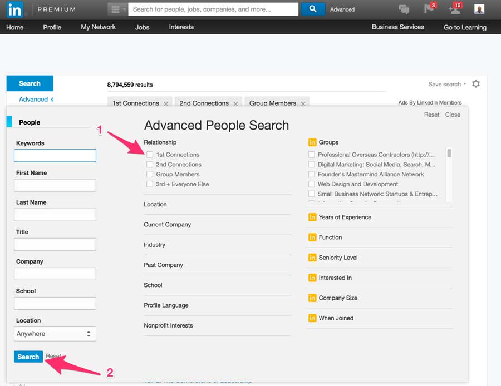Check the Group Members checkbox
The height and width of the screenshot is (386, 501).
(150, 174)
